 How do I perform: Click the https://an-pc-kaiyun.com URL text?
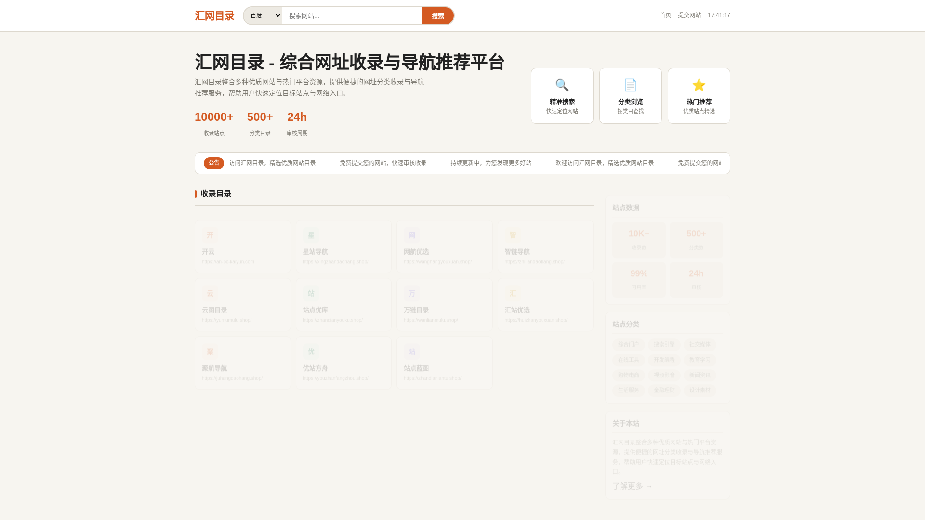pos(228,262)
